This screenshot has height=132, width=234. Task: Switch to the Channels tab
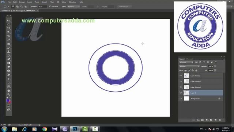pos(190,59)
